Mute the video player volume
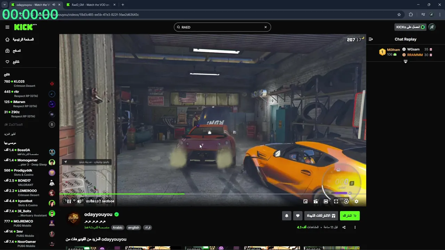This screenshot has width=445, height=250. point(79,201)
